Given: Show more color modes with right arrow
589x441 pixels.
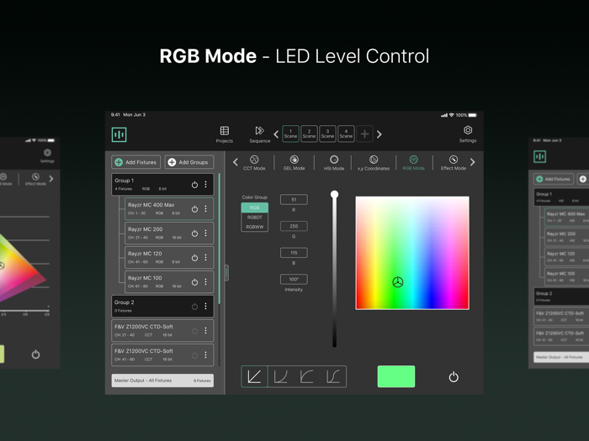Looking at the screenshot, I should coord(473,162).
